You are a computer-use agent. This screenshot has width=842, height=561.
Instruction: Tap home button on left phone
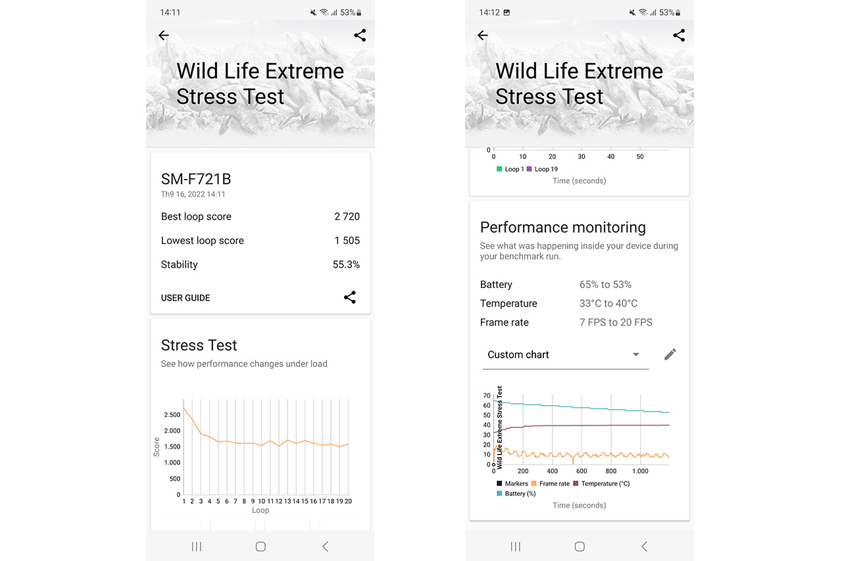coord(260,547)
